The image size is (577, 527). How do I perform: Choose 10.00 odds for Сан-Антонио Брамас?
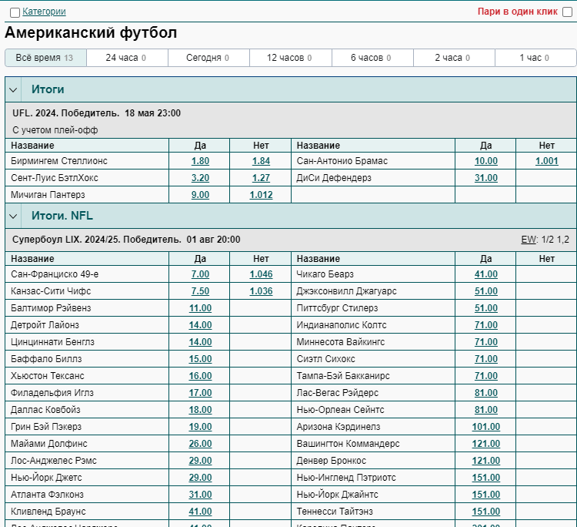coord(485,161)
